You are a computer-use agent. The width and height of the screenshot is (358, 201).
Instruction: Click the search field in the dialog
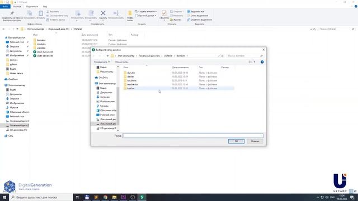point(245,56)
